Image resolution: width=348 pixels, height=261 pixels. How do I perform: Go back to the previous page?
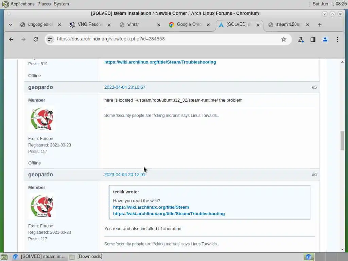[11, 39]
